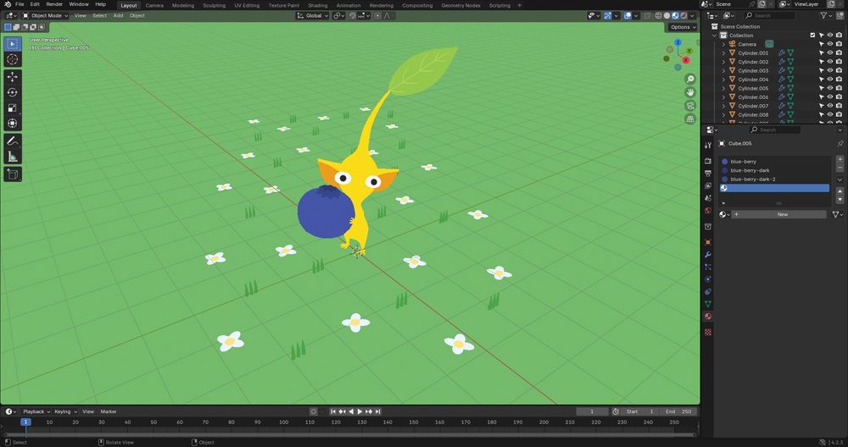848x447 pixels.
Task: Open the Global transform orientation dropdown
Action: (313, 15)
